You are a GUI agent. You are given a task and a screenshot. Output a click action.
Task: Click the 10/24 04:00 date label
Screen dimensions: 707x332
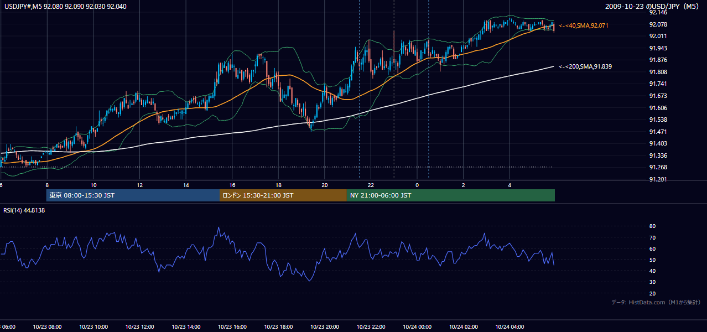(x=510, y=327)
